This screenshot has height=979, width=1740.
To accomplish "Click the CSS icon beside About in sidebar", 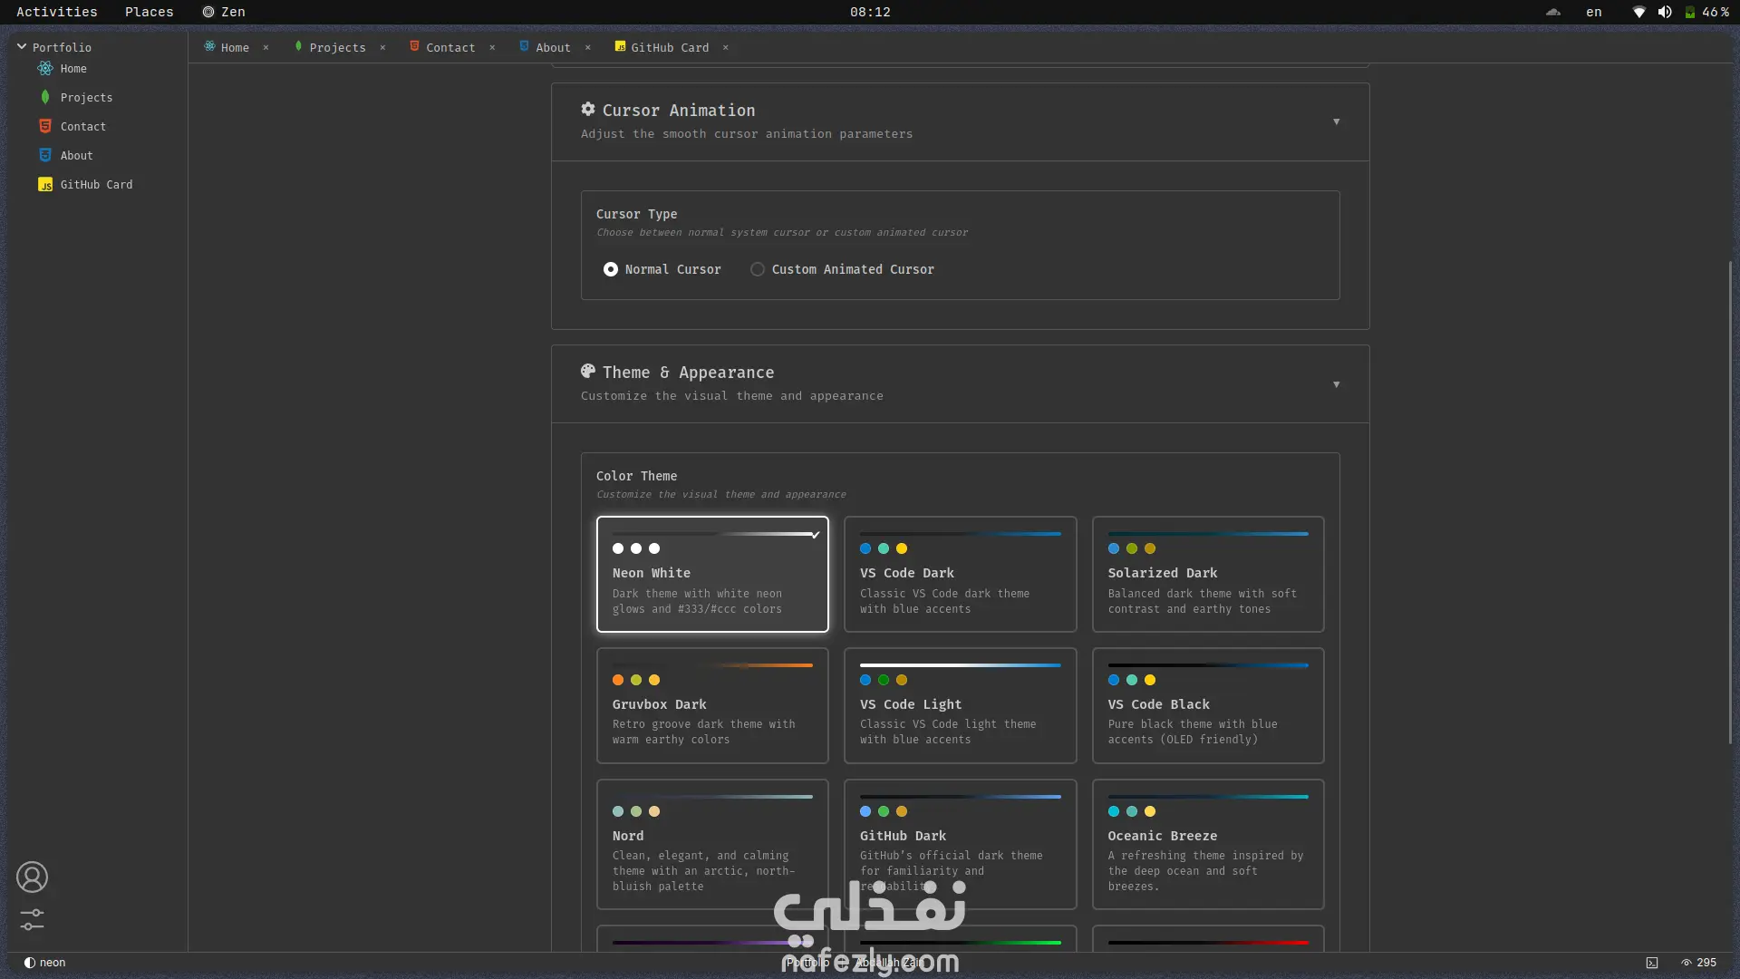I will click(45, 156).
